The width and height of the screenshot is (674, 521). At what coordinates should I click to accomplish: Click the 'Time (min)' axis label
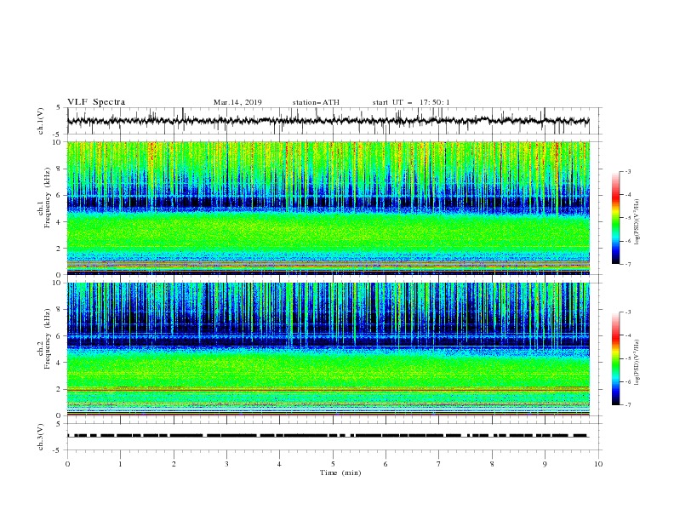click(x=340, y=472)
